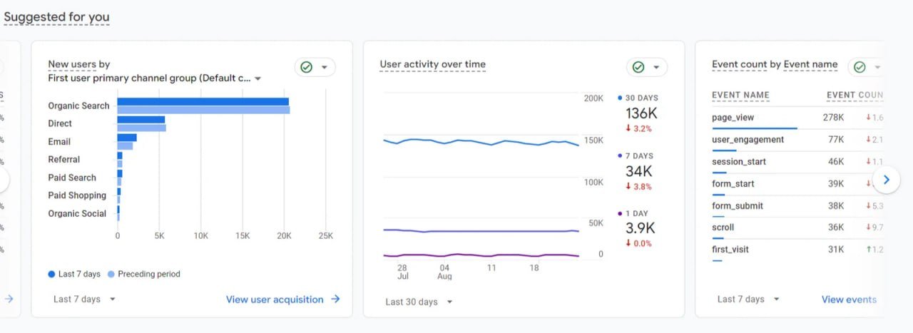Click the 36K scroll count
913x333 pixels.
836,227
